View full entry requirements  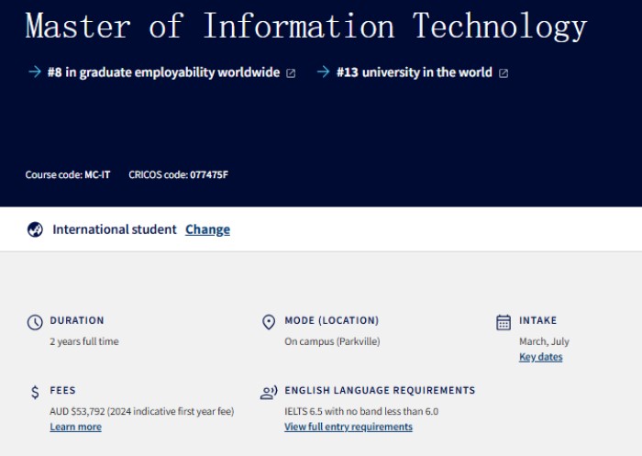click(x=349, y=427)
